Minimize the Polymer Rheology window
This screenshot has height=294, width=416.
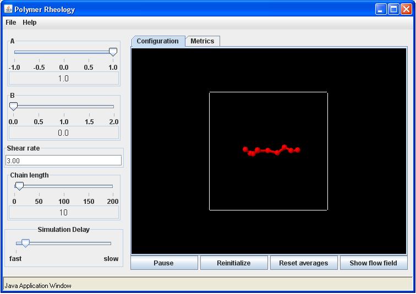coord(381,9)
